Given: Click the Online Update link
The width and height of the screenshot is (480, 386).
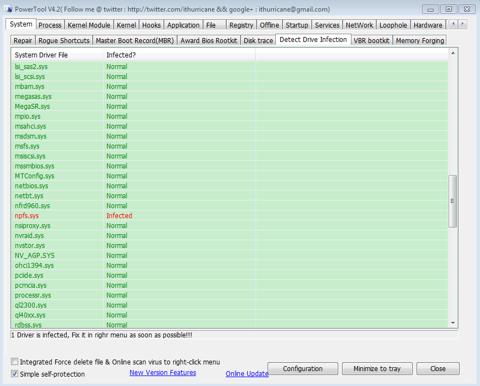Looking at the screenshot, I should click(247, 373).
